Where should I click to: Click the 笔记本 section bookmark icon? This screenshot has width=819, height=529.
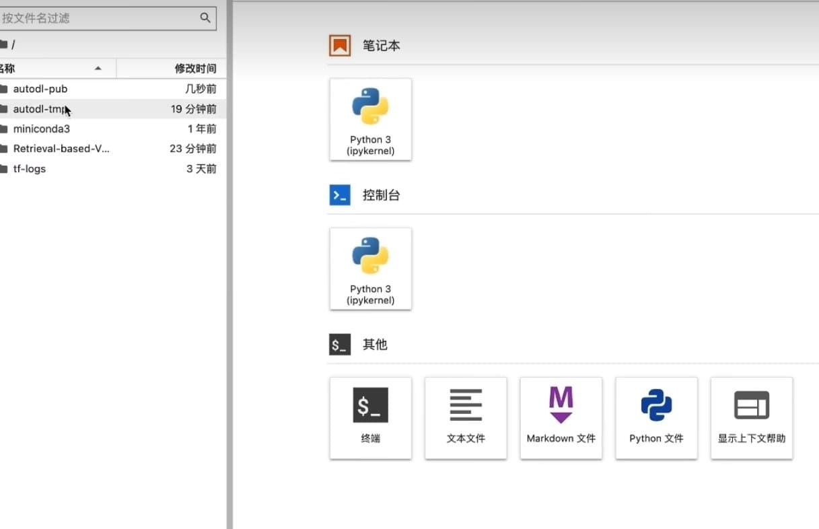[x=340, y=46]
